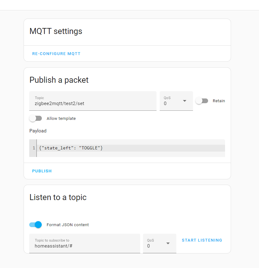Expand the QoS dropdown arrow beside Retain
The height and width of the screenshot is (268, 259).
(x=185, y=101)
